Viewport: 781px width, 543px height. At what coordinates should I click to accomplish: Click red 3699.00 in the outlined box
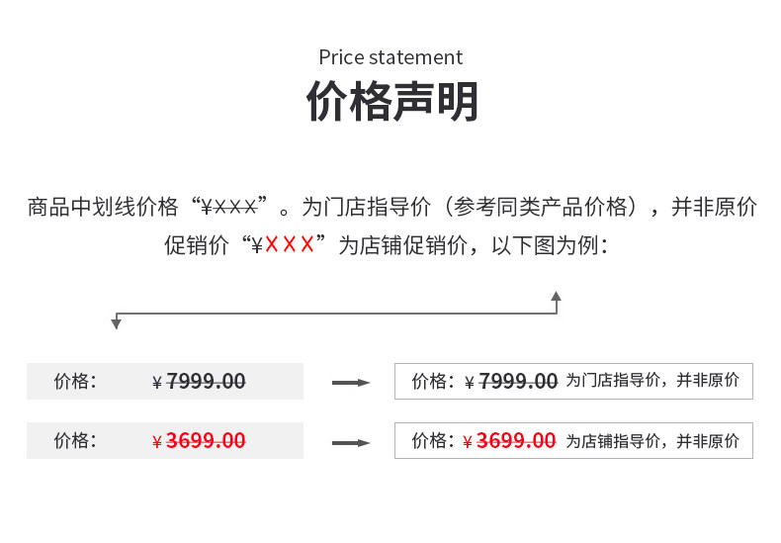coord(516,441)
